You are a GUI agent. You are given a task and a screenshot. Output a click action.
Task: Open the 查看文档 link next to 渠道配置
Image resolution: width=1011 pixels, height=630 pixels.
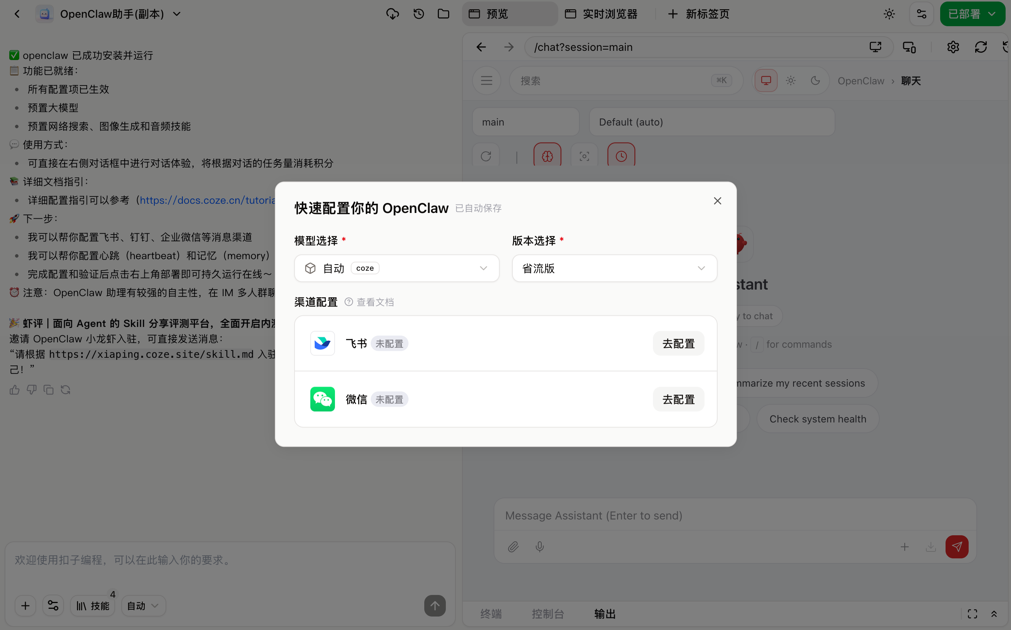[370, 302]
